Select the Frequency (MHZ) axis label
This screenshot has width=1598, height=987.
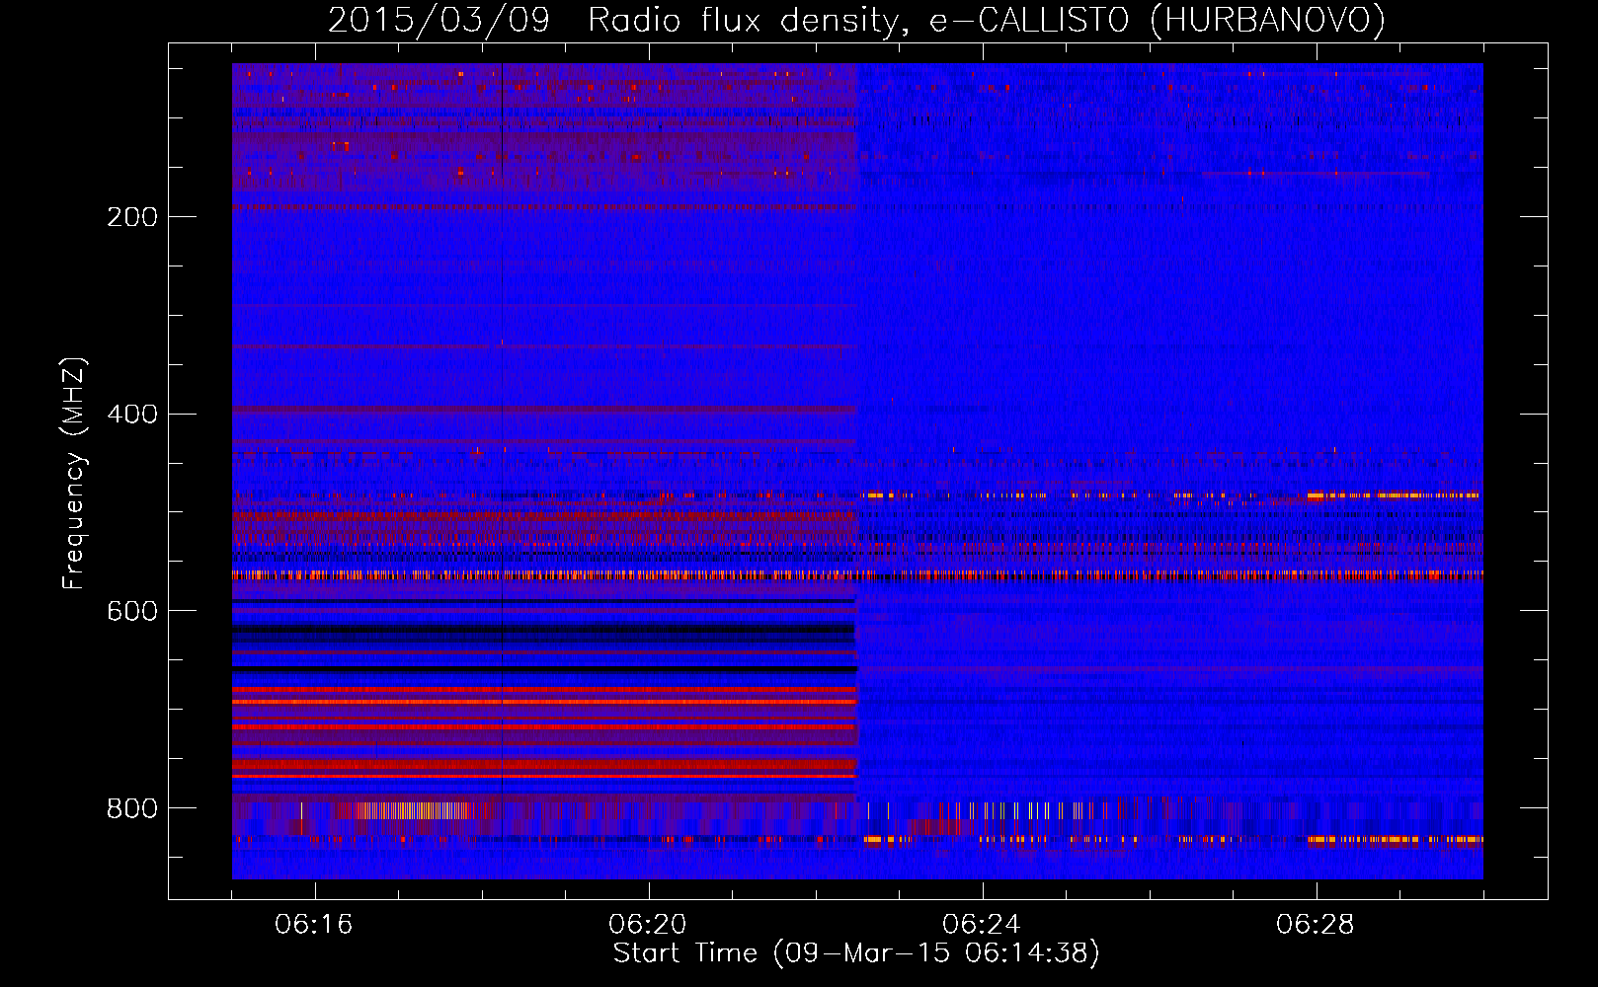(x=74, y=474)
